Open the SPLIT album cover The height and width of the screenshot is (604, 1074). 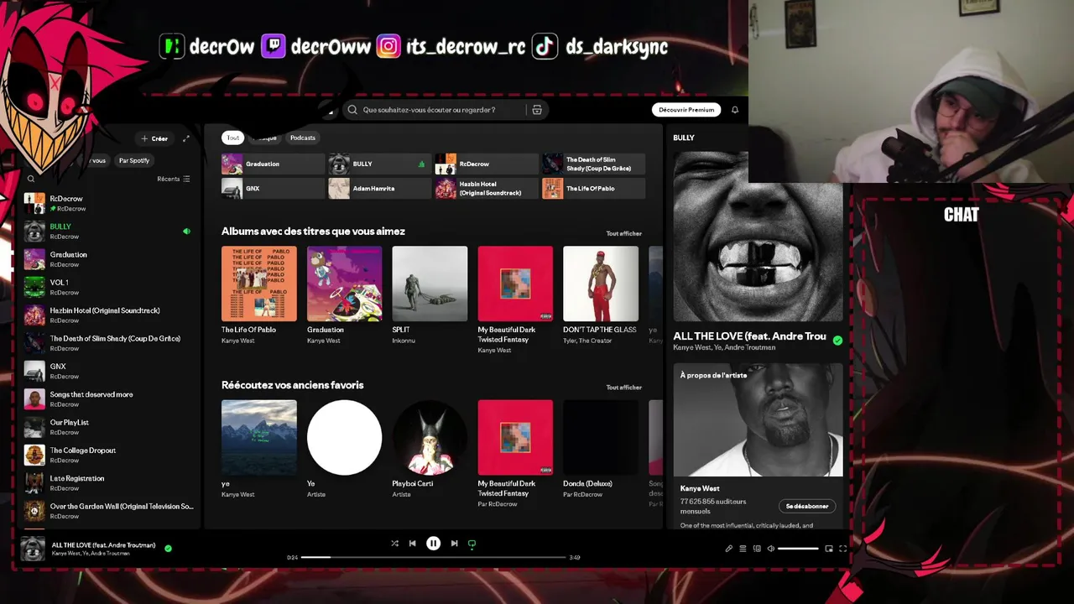[430, 284]
